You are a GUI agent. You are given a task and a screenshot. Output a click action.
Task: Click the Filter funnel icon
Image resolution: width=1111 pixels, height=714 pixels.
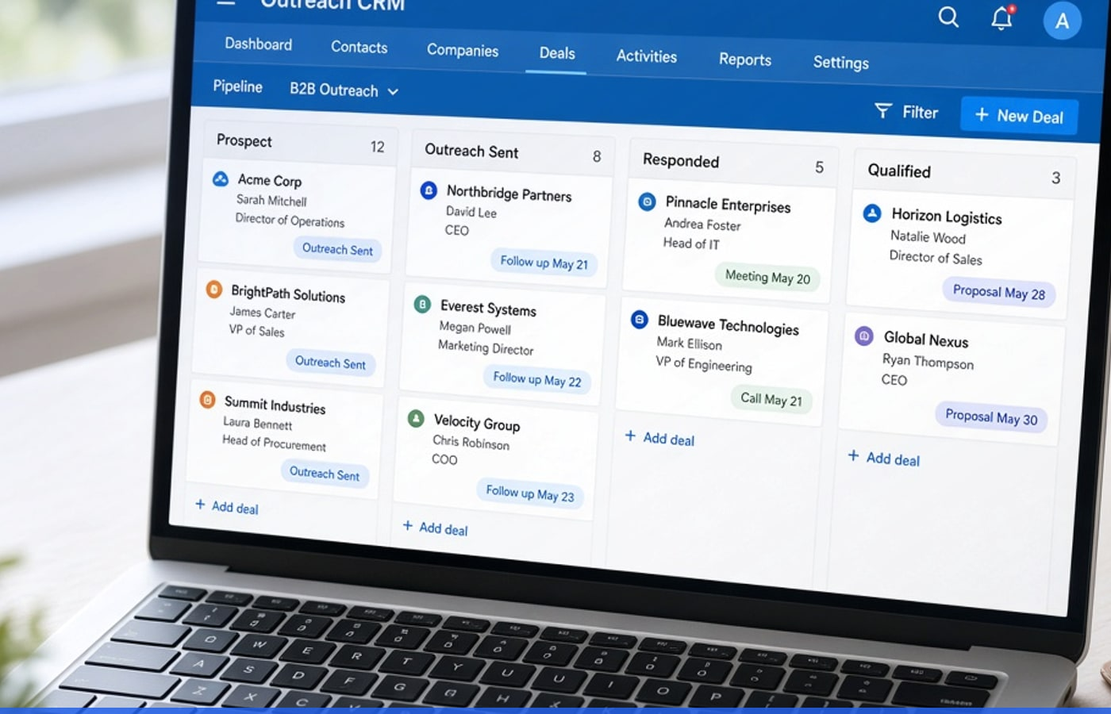click(x=882, y=110)
